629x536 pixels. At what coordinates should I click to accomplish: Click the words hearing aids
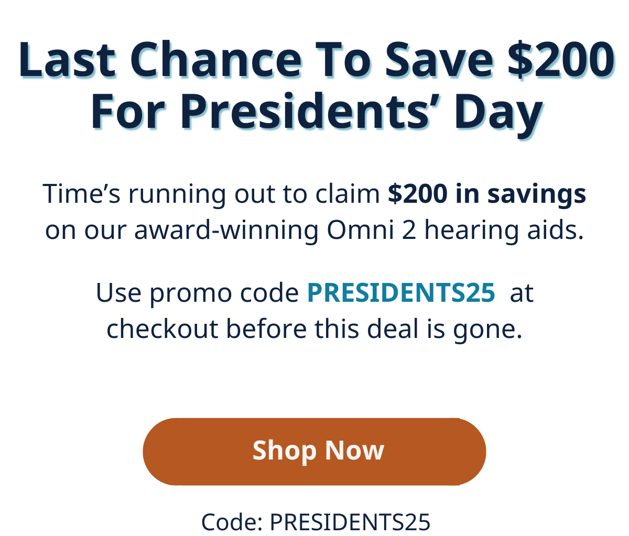pos(504,230)
